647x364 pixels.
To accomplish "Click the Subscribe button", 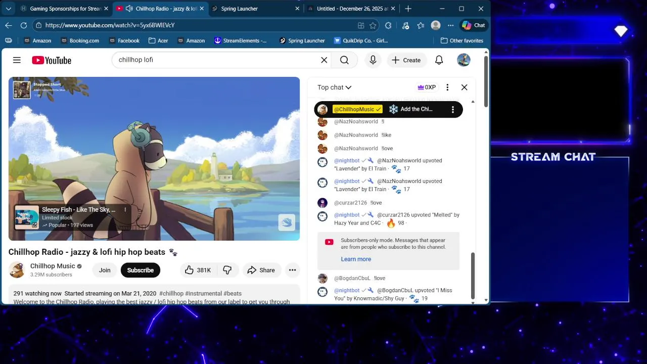I will [x=141, y=270].
